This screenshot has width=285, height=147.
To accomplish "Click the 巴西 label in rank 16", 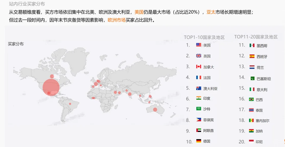I will point(259,100).
